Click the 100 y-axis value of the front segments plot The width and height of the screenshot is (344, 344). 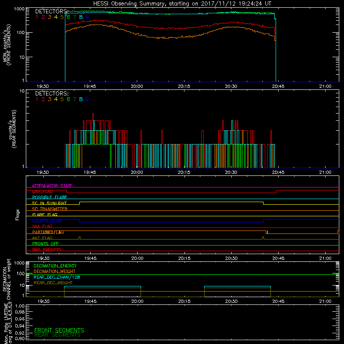(x=21, y=33)
